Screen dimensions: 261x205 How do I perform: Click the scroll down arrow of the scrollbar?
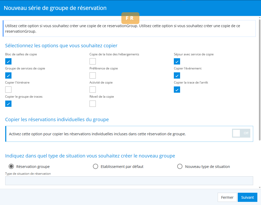click(259, 187)
